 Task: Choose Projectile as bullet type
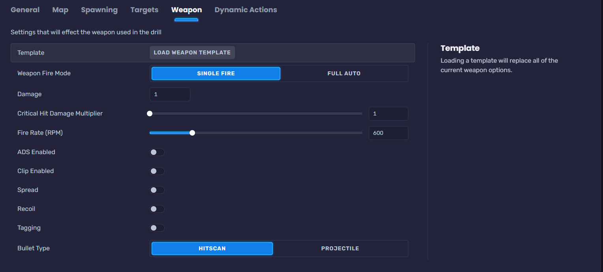point(340,248)
